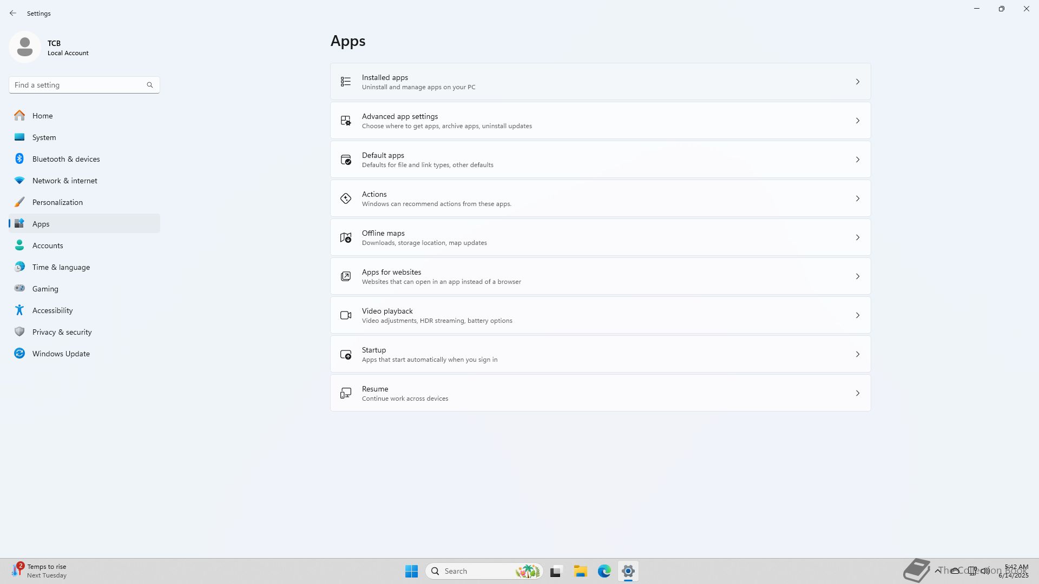Click the Default apps icon
Image resolution: width=1039 pixels, height=584 pixels.
point(345,160)
